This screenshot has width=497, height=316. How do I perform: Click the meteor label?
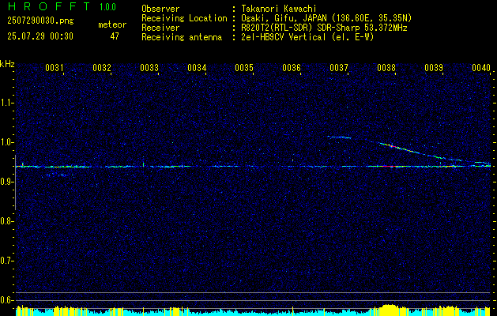112,24
